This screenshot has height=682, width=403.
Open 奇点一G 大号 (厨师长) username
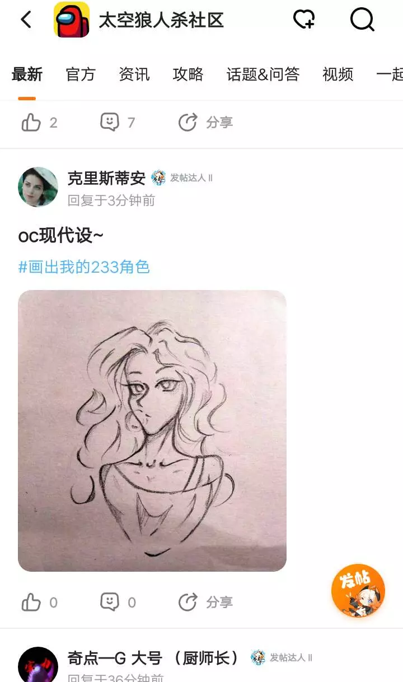pos(153,658)
